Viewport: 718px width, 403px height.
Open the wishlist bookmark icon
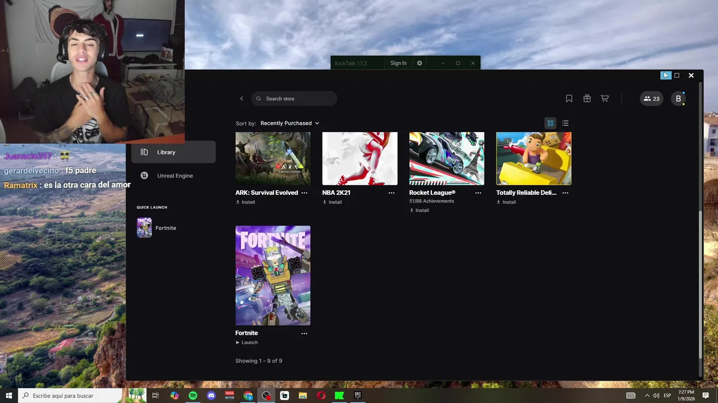point(569,99)
